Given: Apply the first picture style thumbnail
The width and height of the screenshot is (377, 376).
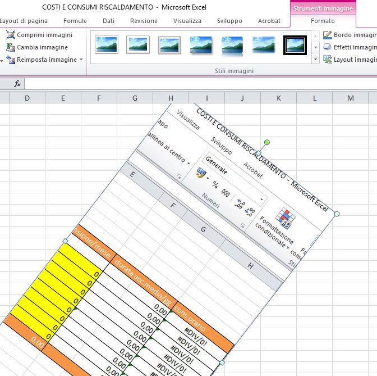Looking at the screenshot, I should tap(107, 44).
